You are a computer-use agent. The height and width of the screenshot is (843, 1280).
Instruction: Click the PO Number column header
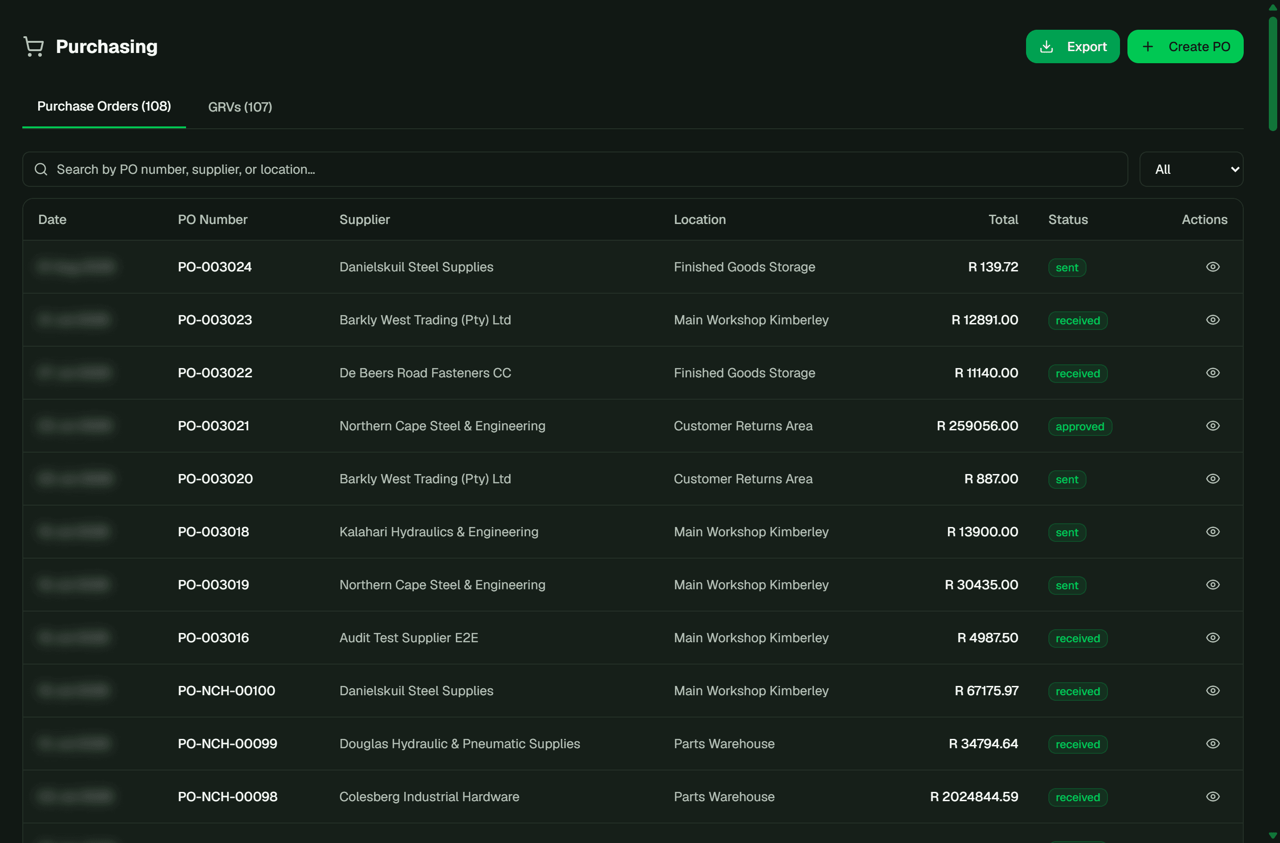[x=213, y=219]
